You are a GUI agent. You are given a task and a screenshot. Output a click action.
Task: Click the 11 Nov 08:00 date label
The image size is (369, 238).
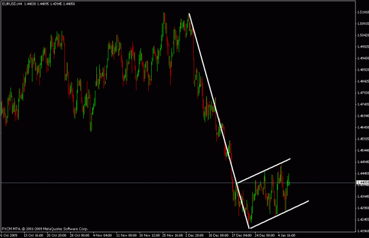(x=126, y=235)
